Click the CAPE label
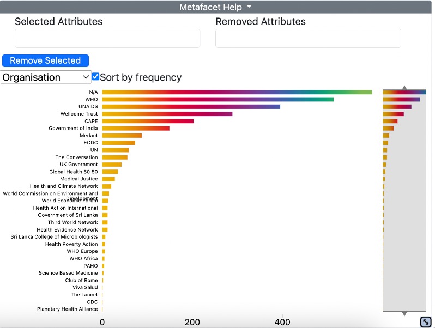This screenshot has height=328, width=435. 91,121
